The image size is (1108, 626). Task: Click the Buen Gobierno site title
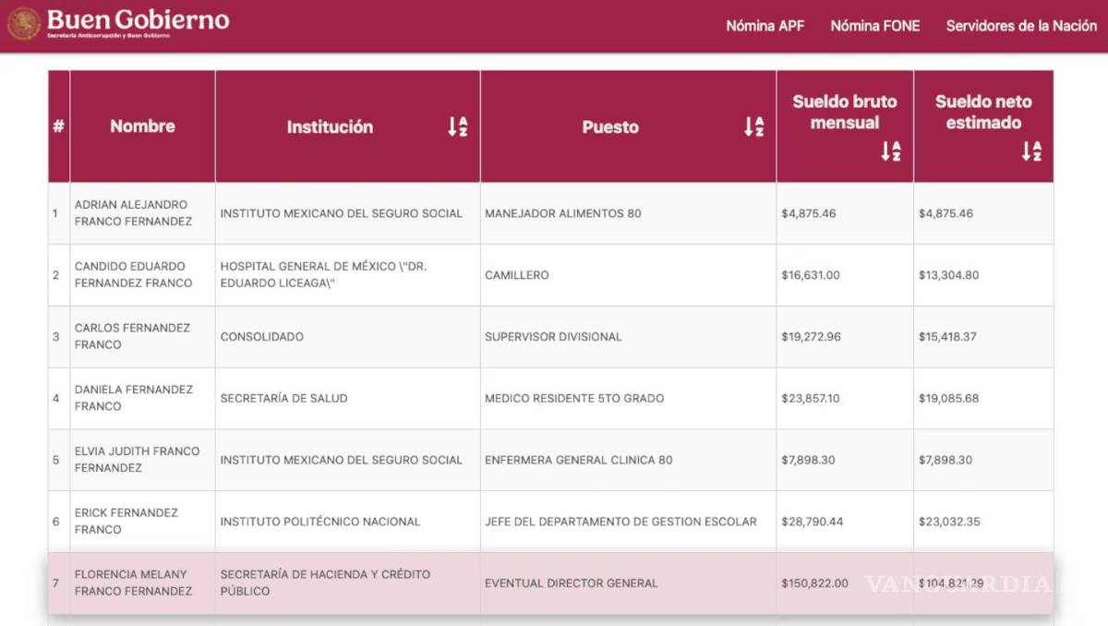[138, 20]
